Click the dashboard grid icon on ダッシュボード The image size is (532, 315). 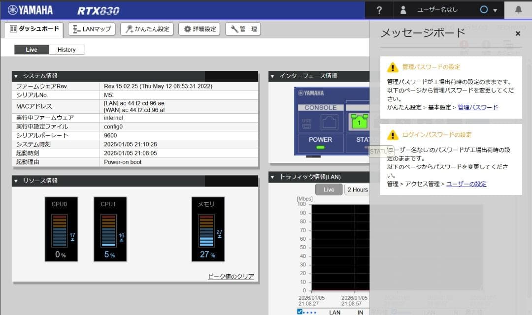13,29
